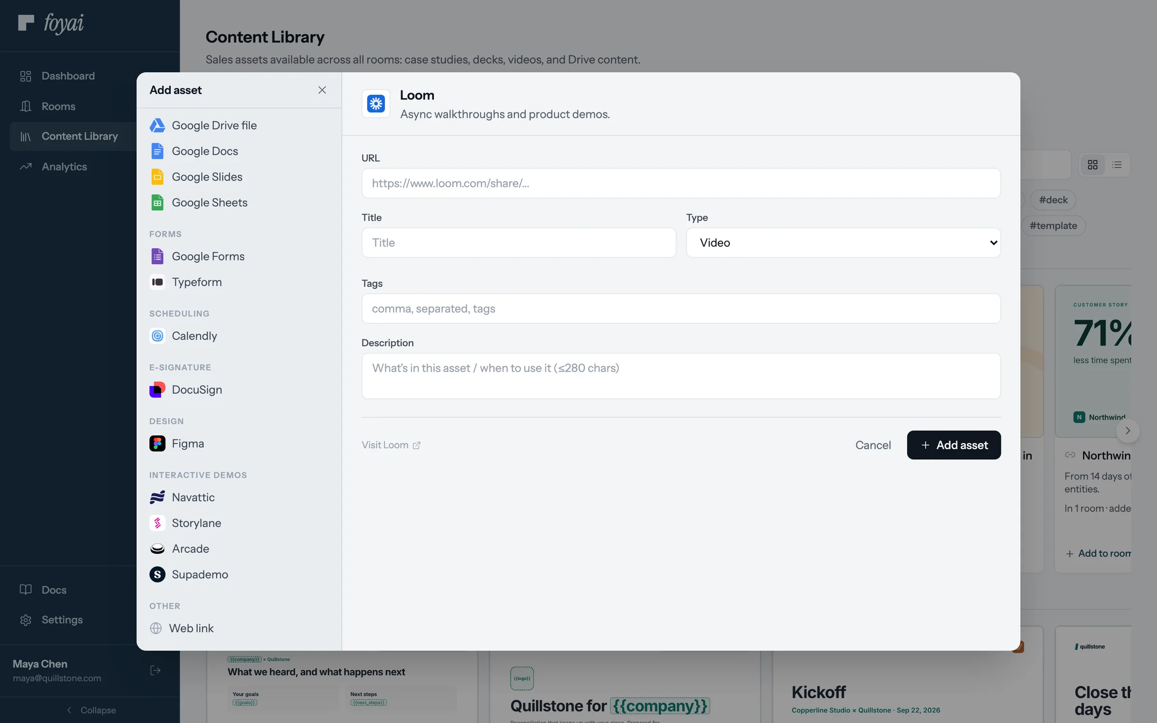Screen dimensions: 1157x723
Task: Select the Typeform icon
Action: (x=157, y=282)
